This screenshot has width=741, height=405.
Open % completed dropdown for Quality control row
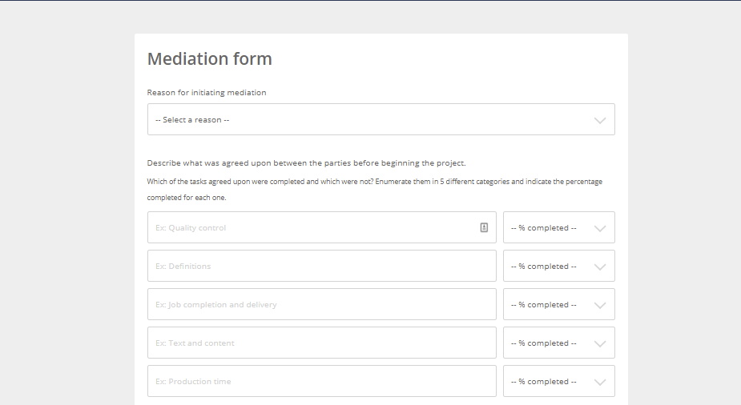coord(559,227)
